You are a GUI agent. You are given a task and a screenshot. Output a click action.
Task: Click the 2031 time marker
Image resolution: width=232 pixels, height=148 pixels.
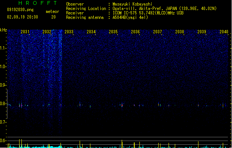click(x=25, y=32)
